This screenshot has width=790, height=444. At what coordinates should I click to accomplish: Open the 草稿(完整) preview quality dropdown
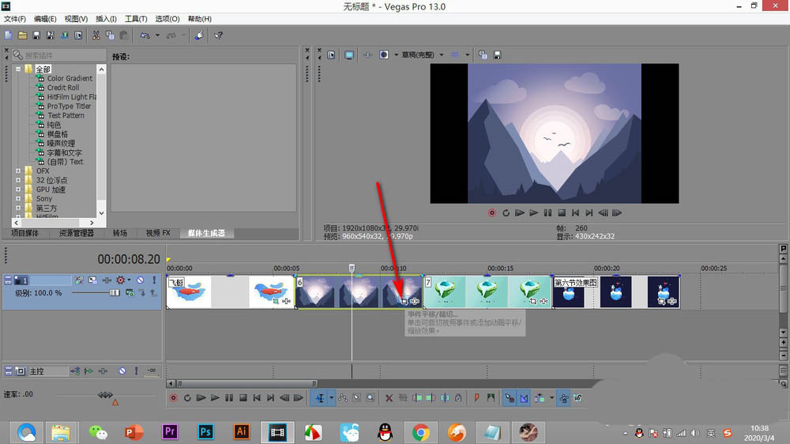click(x=442, y=55)
